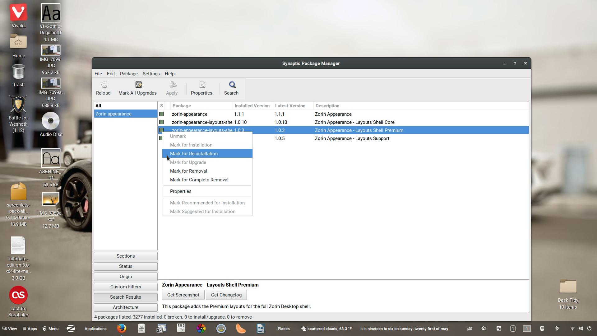The image size is (597, 336).
Task: Click the Architecture filter button
Action: tap(126, 307)
